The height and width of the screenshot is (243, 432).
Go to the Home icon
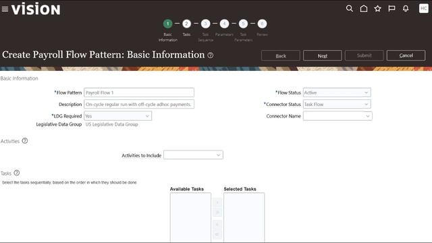pos(364,9)
